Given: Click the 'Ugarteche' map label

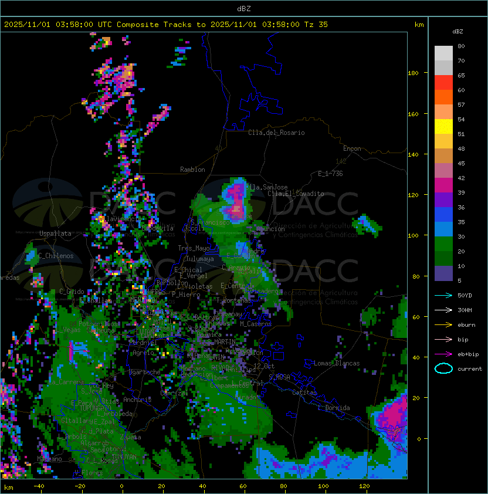Looking at the screenshot, I should pos(145,372).
